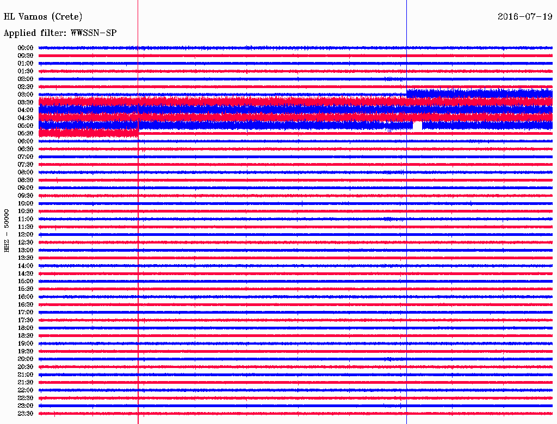The height and width of the screenshot is (424, 557).
Task: Click the "22:30" time label
Action: click(x=26, y=398)
